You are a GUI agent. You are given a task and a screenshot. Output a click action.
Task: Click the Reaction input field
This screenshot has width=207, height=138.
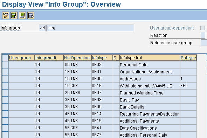point(203,35)
